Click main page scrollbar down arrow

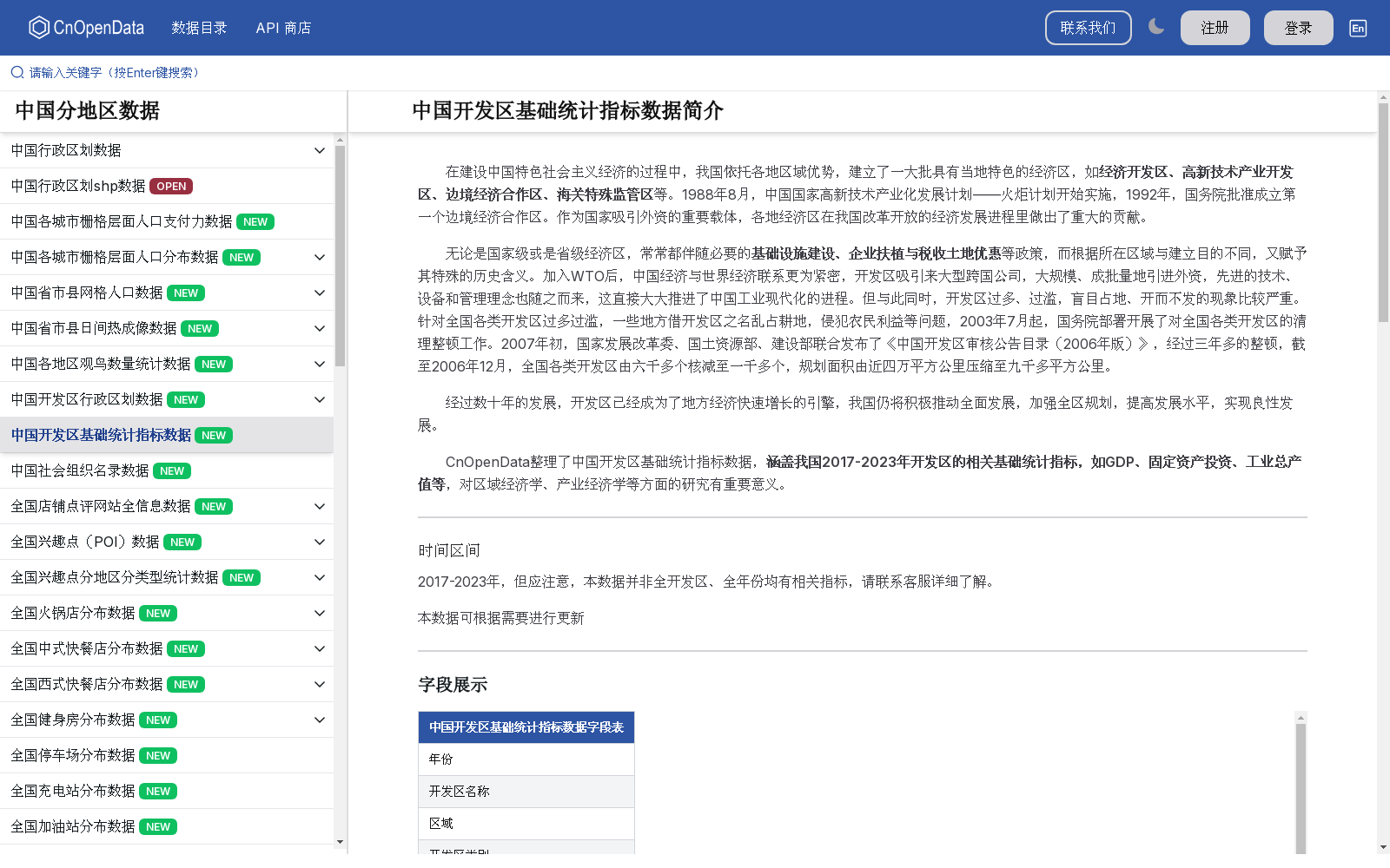tap(1383, 846)
